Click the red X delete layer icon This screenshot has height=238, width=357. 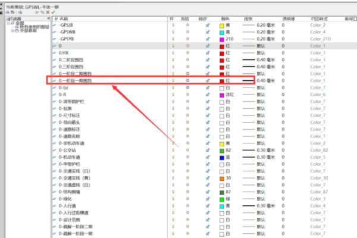[47, 12]
